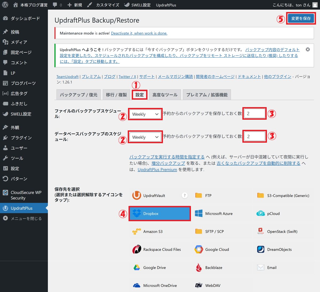320x292 pixels.
Task: Click the file backup retention count field
Action: click(255, 114)
